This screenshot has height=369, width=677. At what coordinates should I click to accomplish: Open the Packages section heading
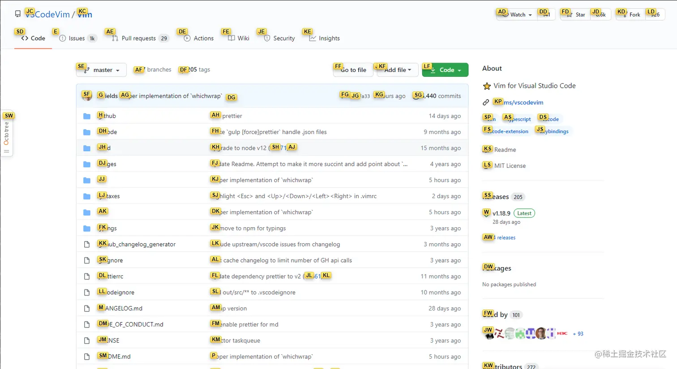(497, 268)
